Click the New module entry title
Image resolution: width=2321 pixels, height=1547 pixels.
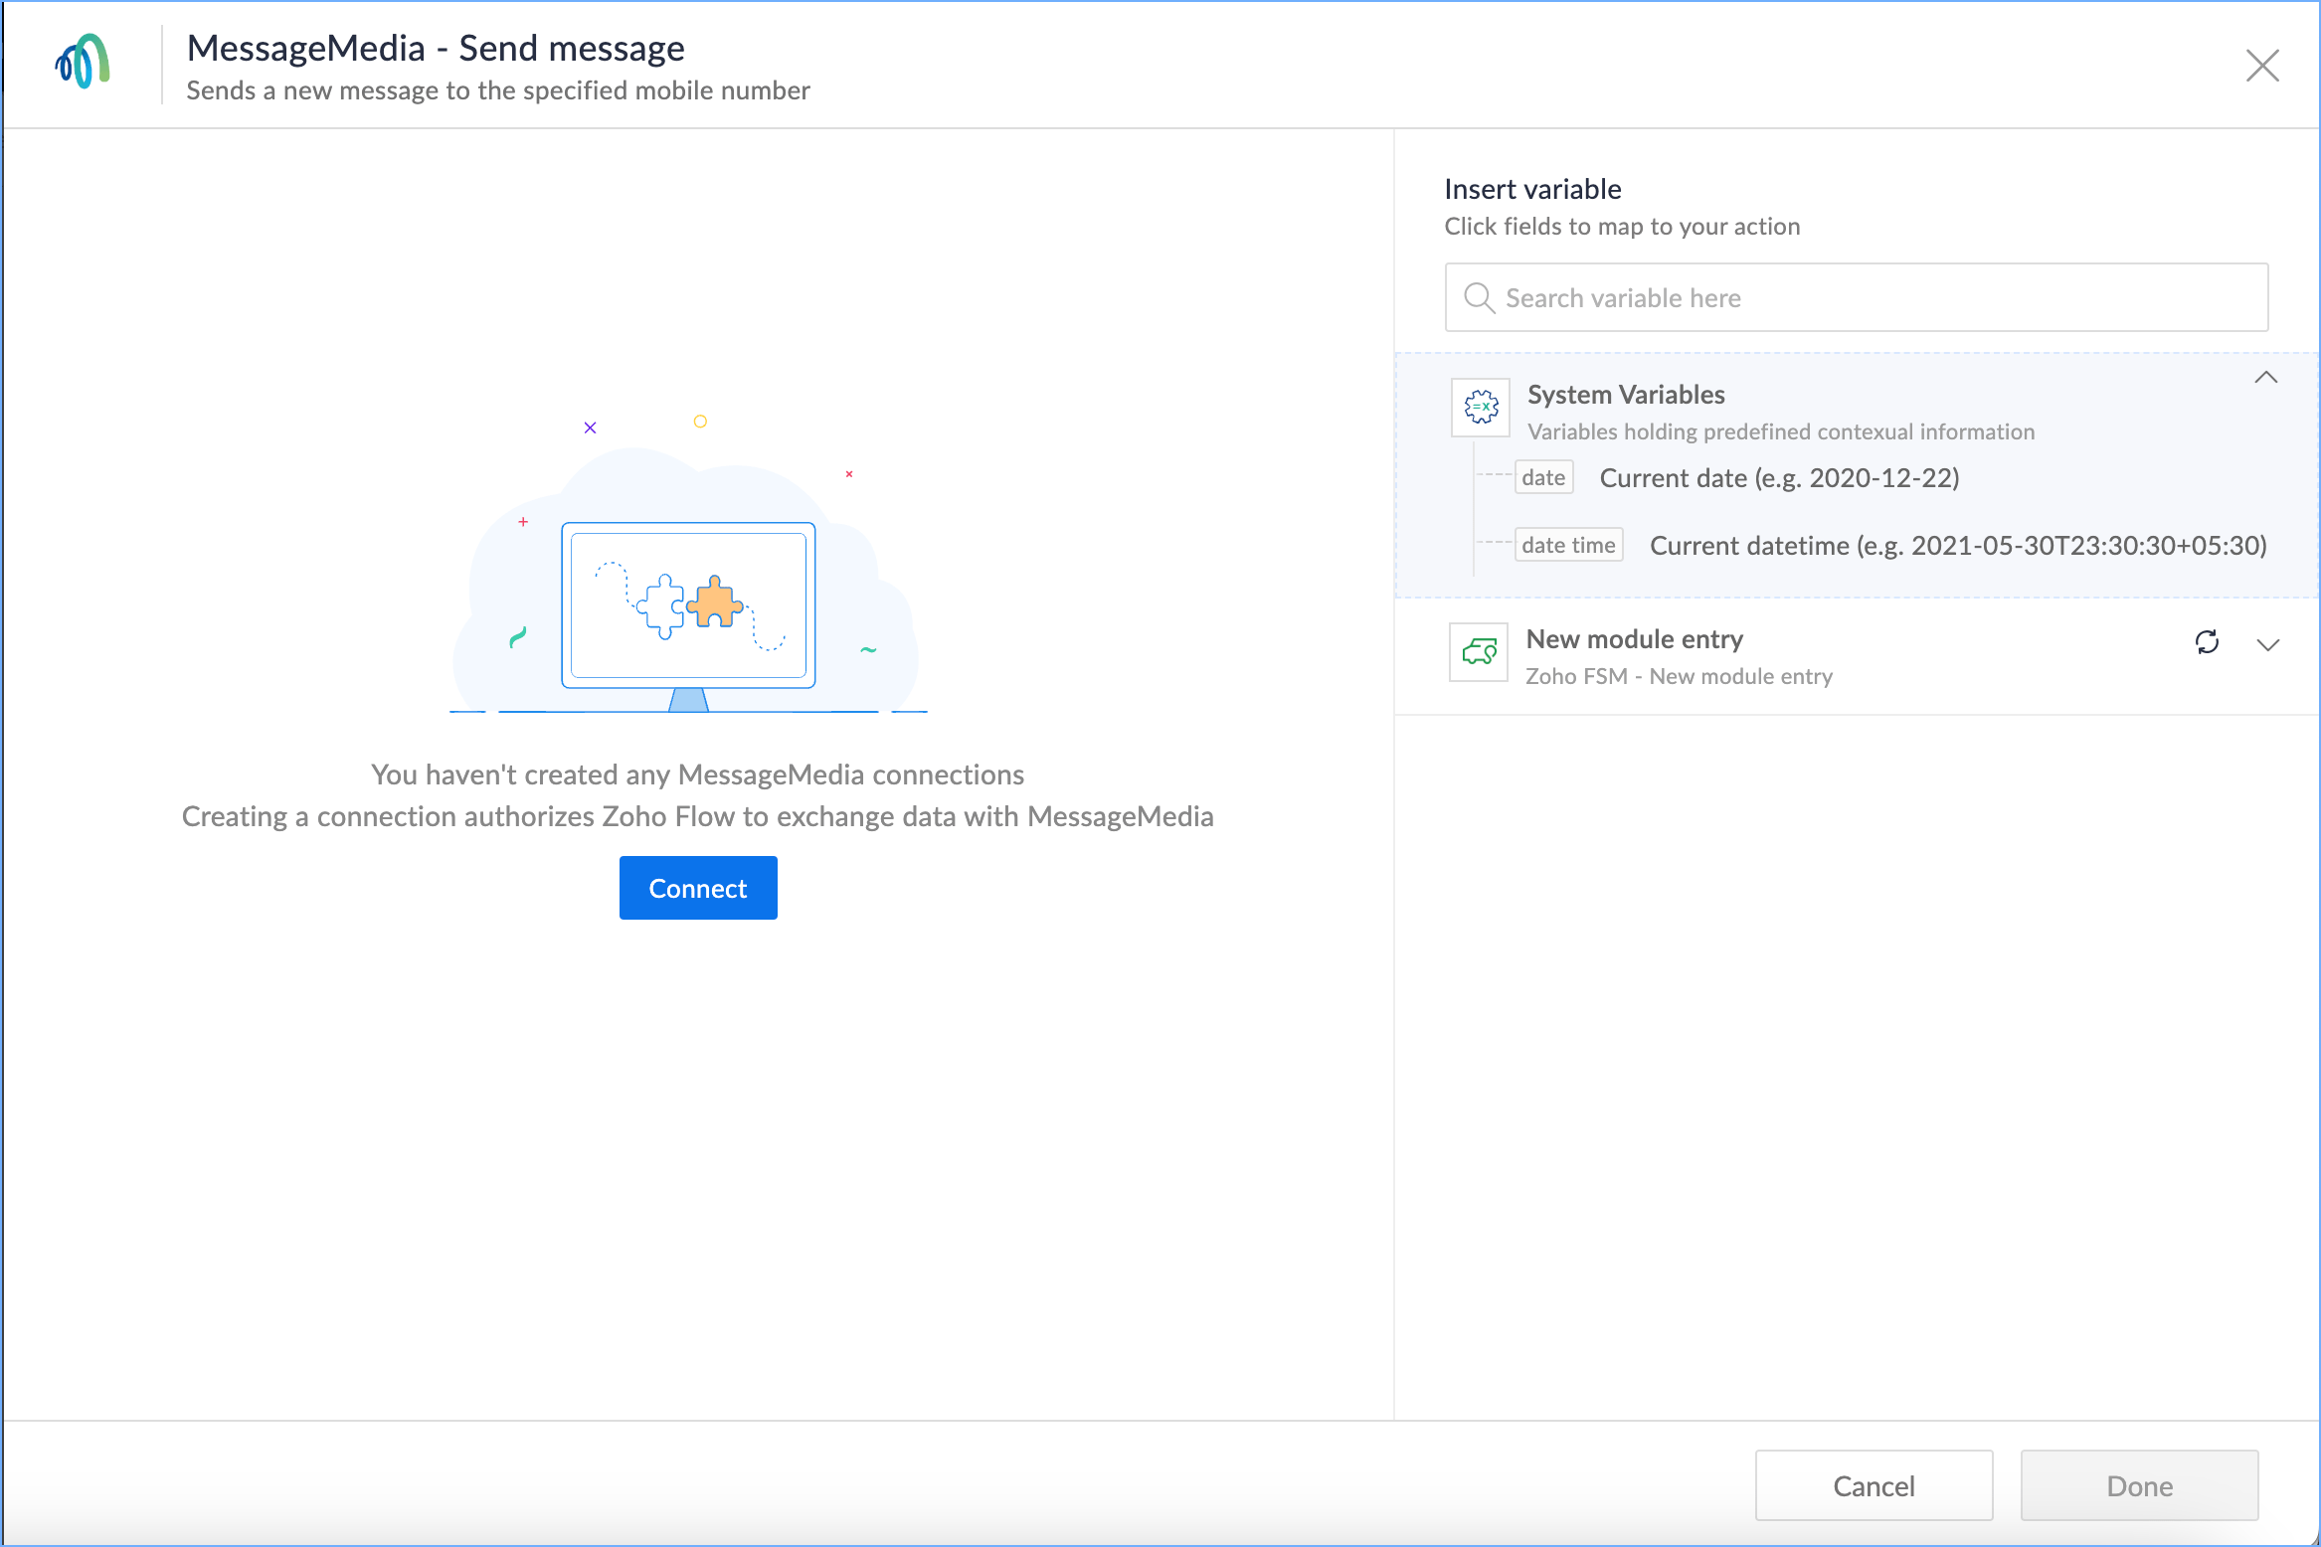point(1634,639)
